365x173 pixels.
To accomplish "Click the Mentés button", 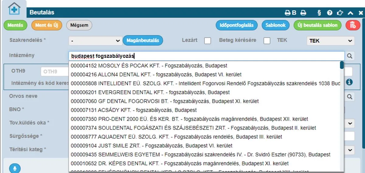I will click(15, 25).
